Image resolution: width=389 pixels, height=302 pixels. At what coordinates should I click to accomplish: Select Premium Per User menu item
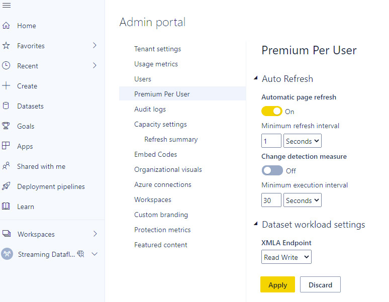182,94
